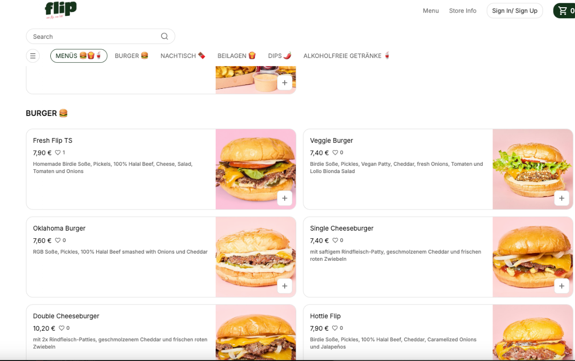
Task: Click the BURGER section heading
Action: tap(47, 113)
